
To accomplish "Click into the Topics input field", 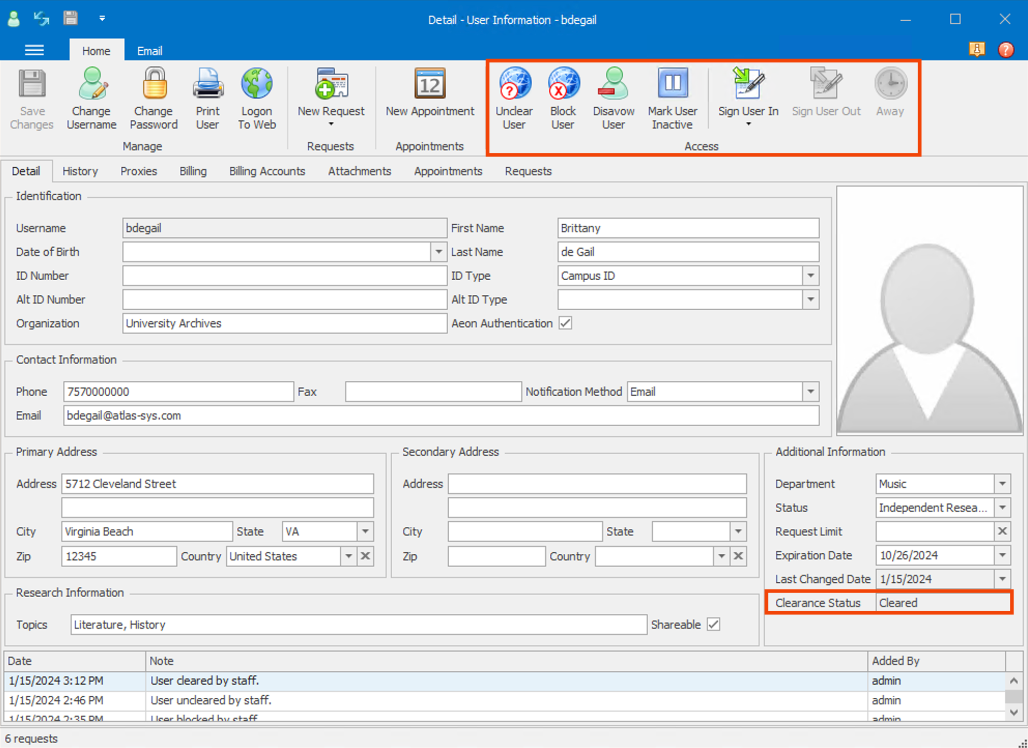I will click(358, 625).
